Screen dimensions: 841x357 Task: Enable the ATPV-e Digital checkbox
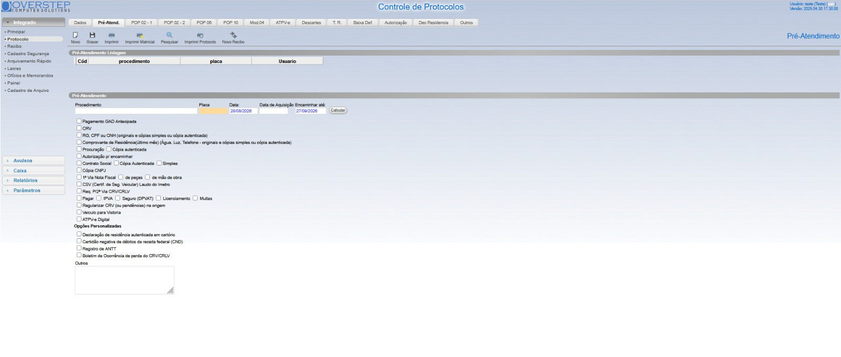tap(79, 219)
